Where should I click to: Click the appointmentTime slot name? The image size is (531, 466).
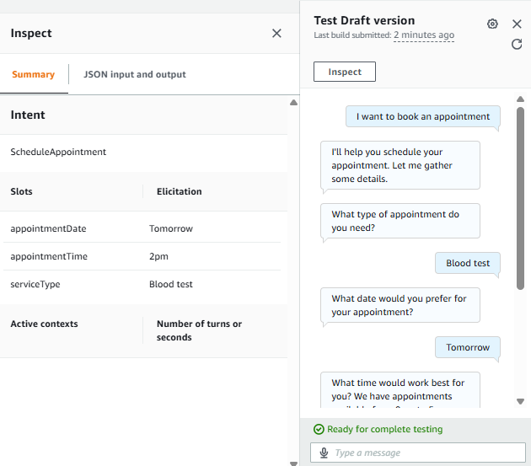[49, 256]
